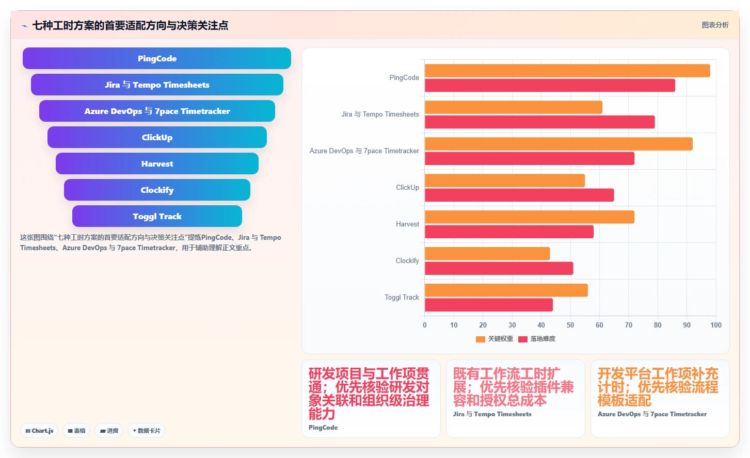Viewport: 750px width, 458px height.
Task: Select the Harvest funnel bar
Action: click(x=157, y=163)
